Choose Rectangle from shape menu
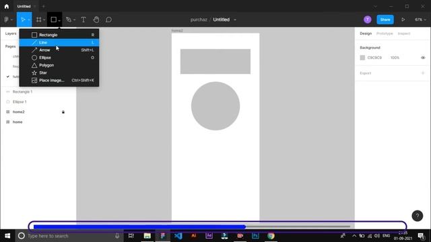This screenshot has width=431, height=242. [59, 35]
